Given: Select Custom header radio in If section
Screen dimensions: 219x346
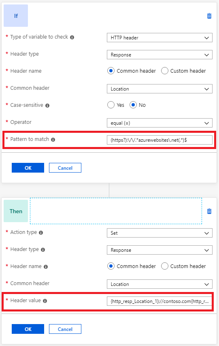Looking at the screenshot, I should 164,71.
